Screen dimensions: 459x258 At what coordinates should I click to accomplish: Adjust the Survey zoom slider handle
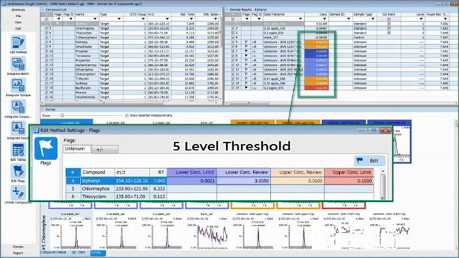[62, 116]
